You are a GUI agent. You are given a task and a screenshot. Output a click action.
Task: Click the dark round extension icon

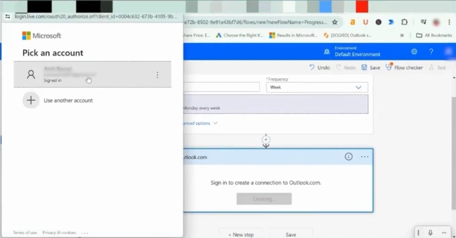point(378,22)
